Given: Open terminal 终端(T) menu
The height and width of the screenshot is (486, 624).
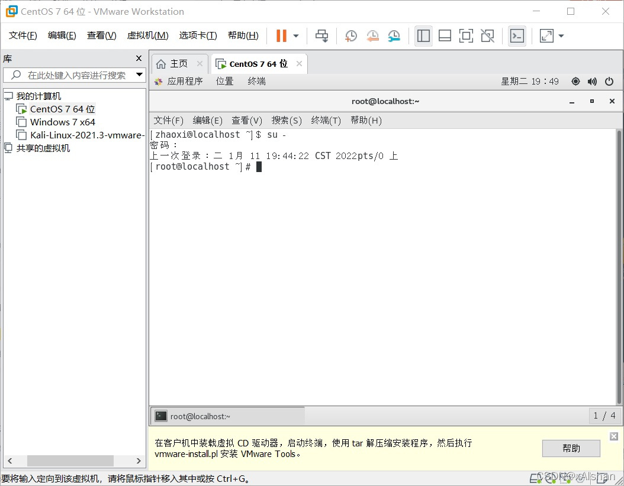Looking at the screenshot, I should [x=326, y=121].
